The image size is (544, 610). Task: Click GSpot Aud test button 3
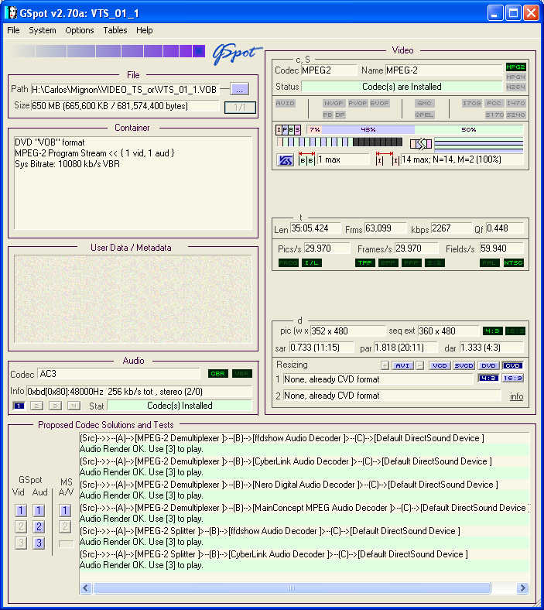[x=39, y=543]
